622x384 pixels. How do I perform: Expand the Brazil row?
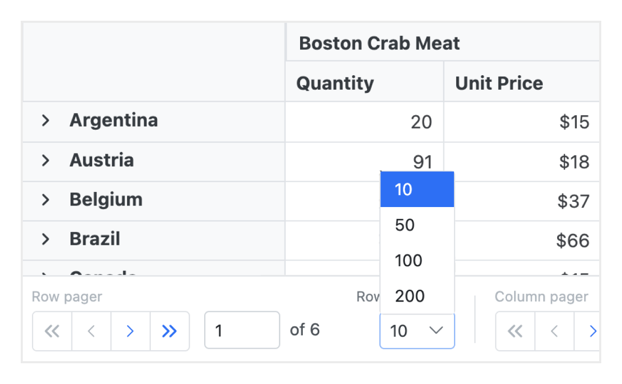(46, 239)
